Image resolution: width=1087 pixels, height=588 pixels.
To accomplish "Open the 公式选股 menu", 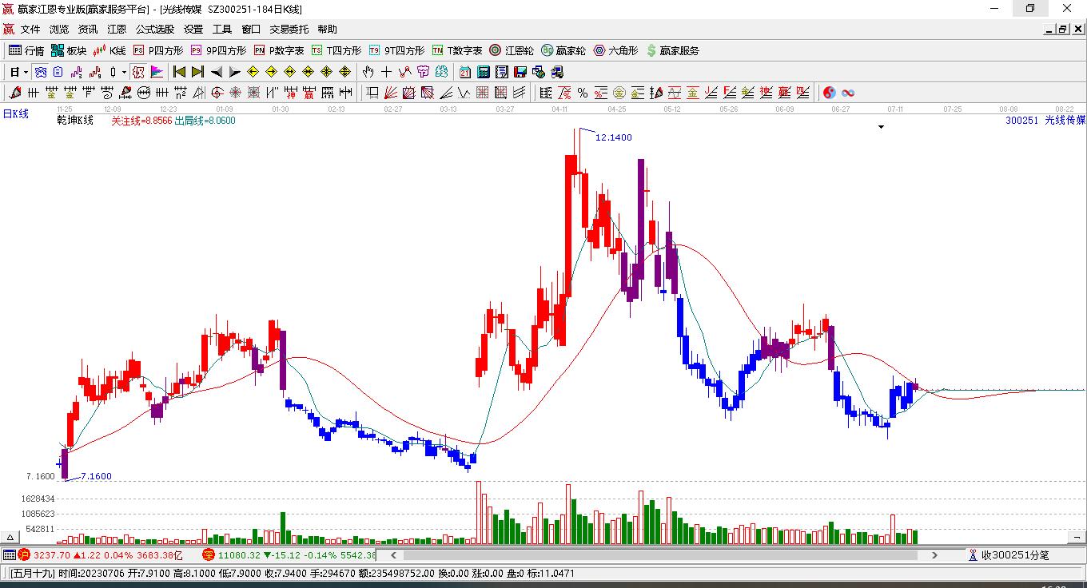I will click(154, 29).
